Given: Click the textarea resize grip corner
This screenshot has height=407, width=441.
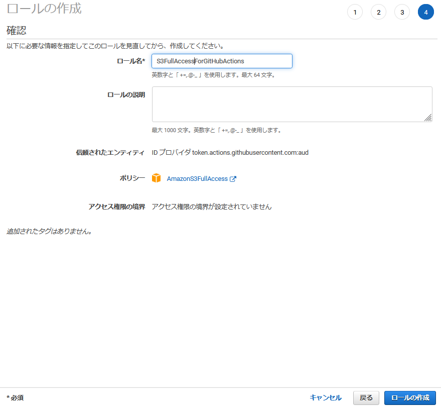Looking at the screenshot, I should pyautogui.click(x=428, y=118).
